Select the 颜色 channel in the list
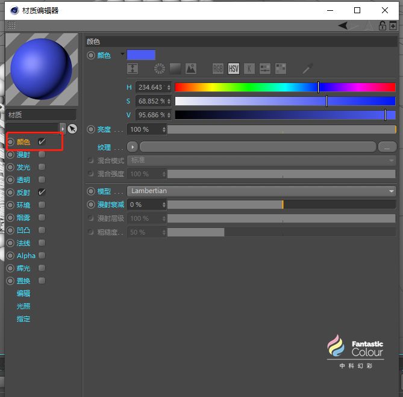 coord(23,142)
